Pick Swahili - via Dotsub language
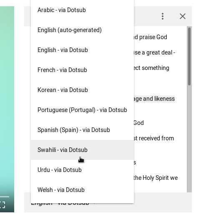 (x=82, y=150)
